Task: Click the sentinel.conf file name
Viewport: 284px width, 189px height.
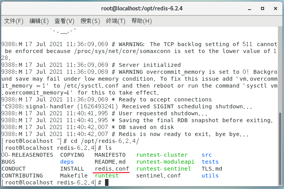Action: pyautogui.click(x=159, y=176)
